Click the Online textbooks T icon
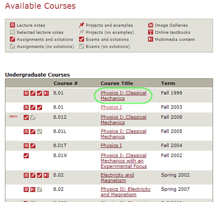Image resolution: width=223 pixels, height=202 pixels. tap(151, 32)
